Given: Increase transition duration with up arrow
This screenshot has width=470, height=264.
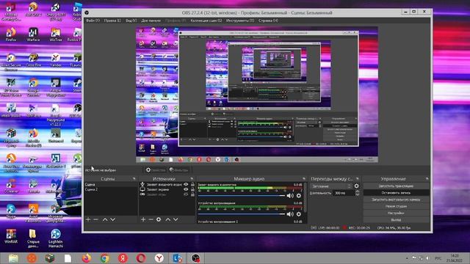Looking at the screenshot, I should tap(358, 191).
